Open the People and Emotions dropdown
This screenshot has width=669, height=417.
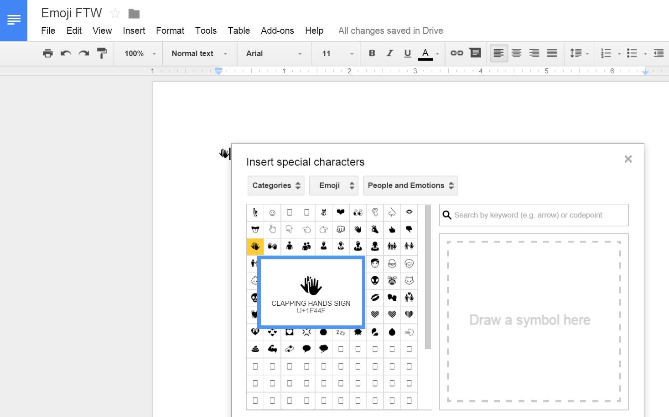[x=410, y=185]
